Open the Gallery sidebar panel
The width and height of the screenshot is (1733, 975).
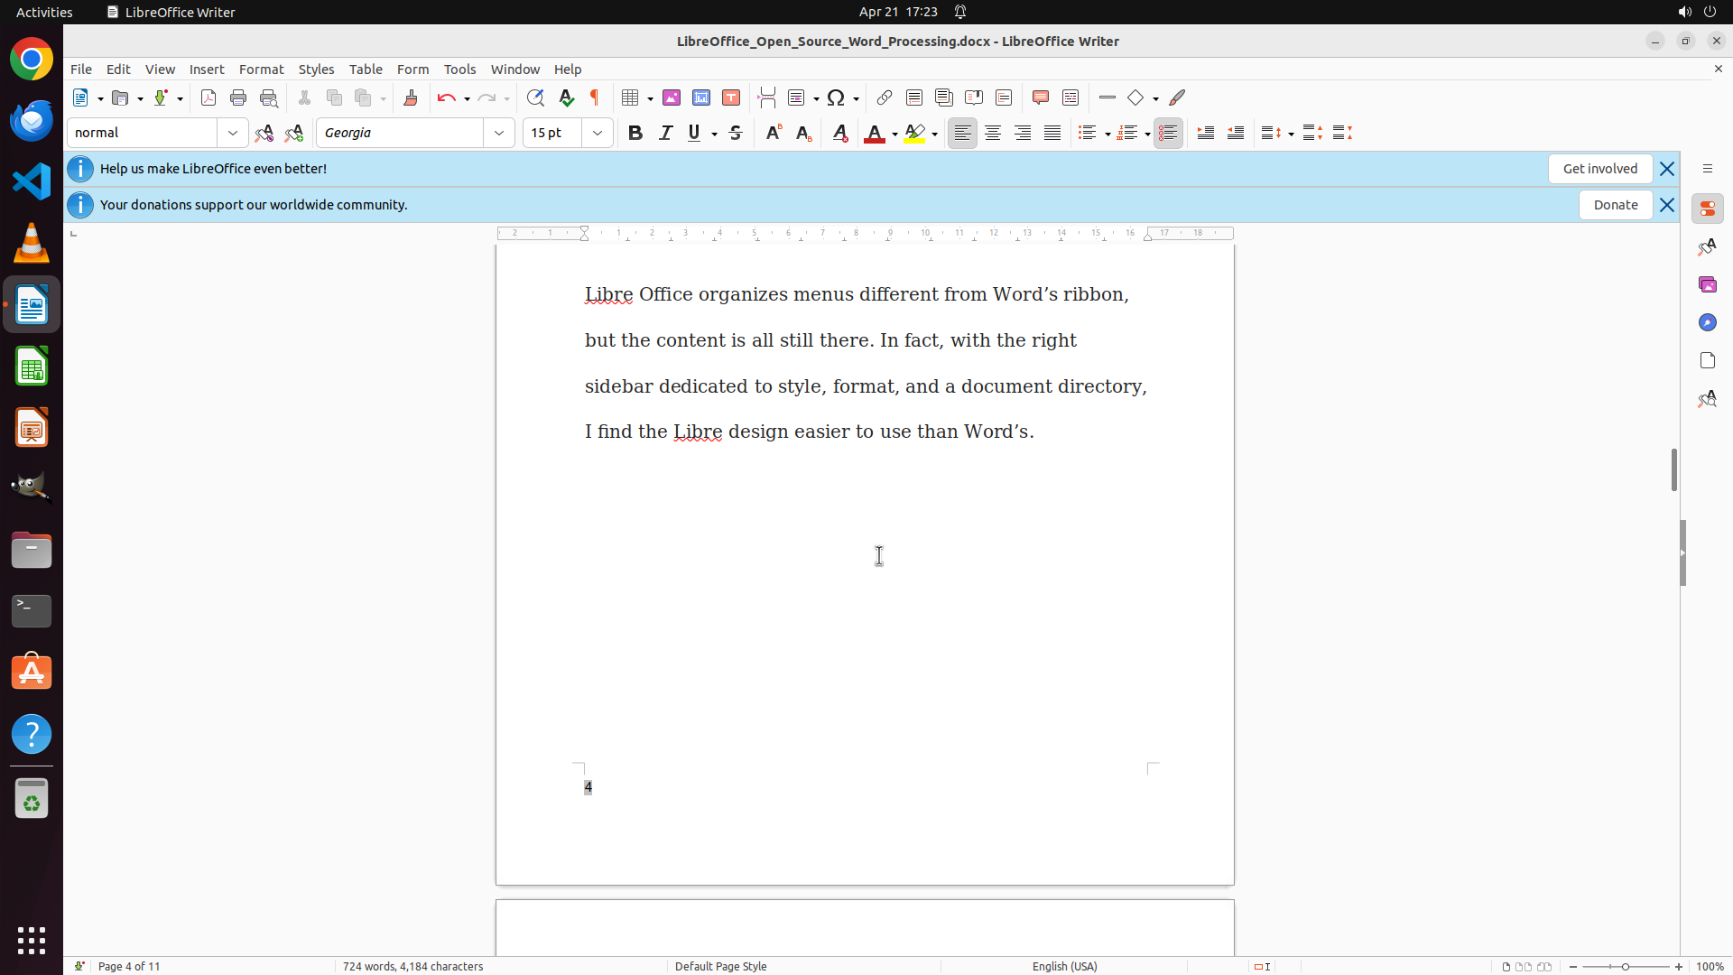[x=1707, y=284]
